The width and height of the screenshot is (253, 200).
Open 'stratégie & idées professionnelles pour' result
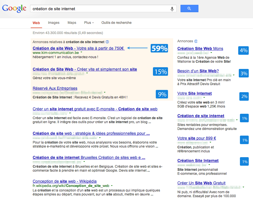91,134
